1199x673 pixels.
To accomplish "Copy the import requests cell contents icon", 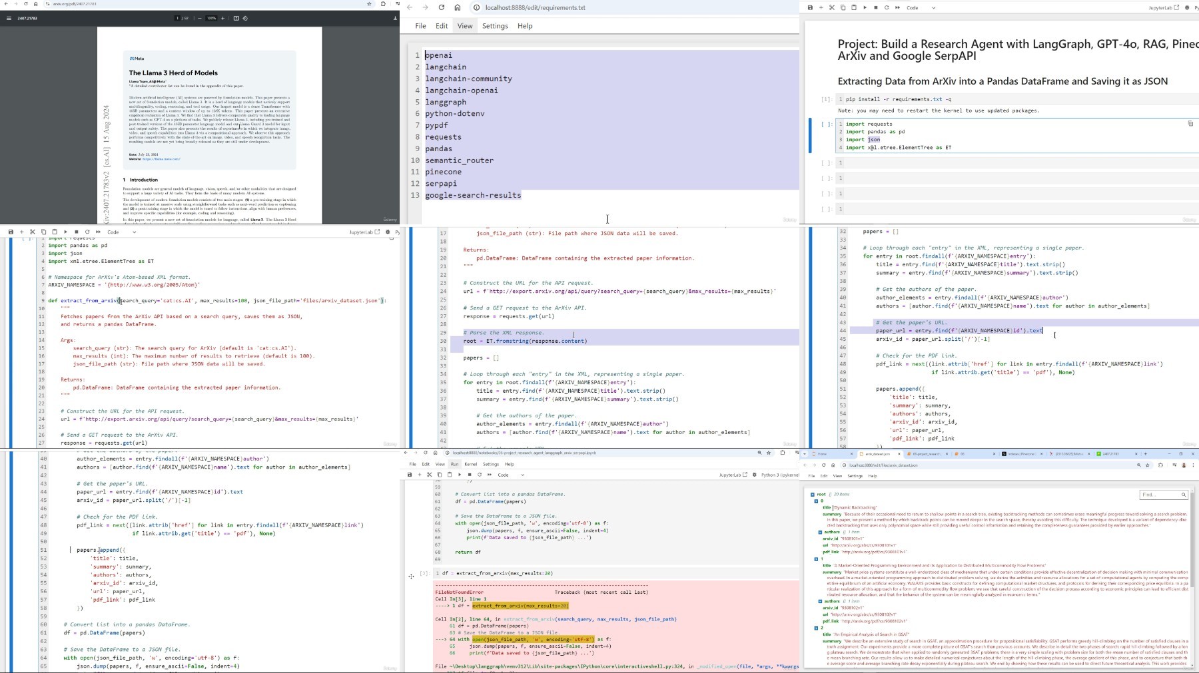I will (x=1190, y=123).
